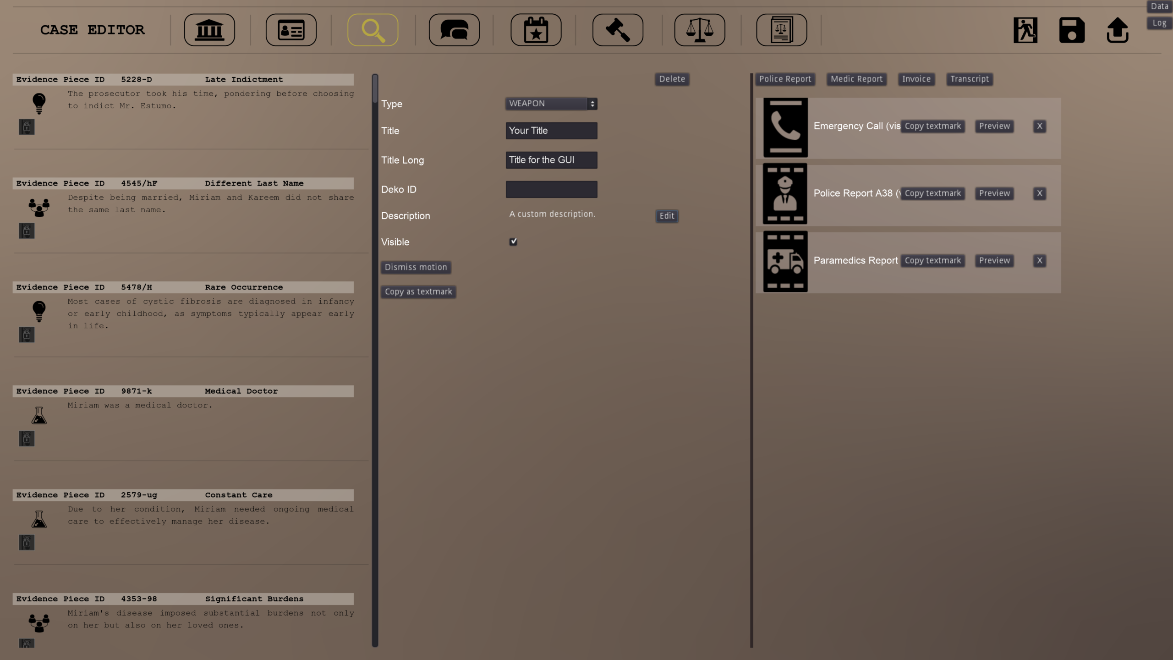Copy textmark for Police Report A38

933,193
